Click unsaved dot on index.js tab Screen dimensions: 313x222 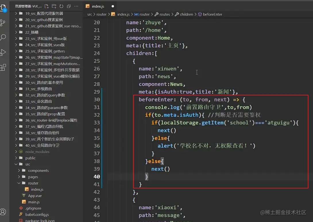pyautogui.click(x=113, y=6)
